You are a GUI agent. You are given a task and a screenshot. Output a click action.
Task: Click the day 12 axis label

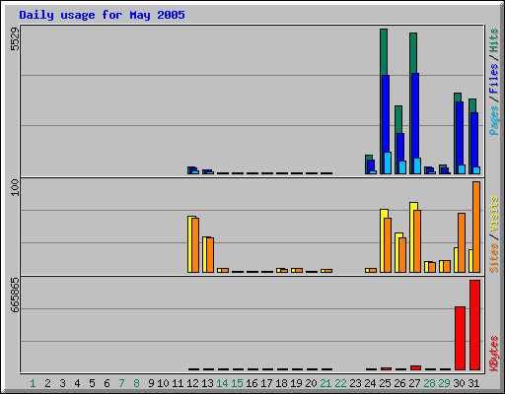[192, 383]
